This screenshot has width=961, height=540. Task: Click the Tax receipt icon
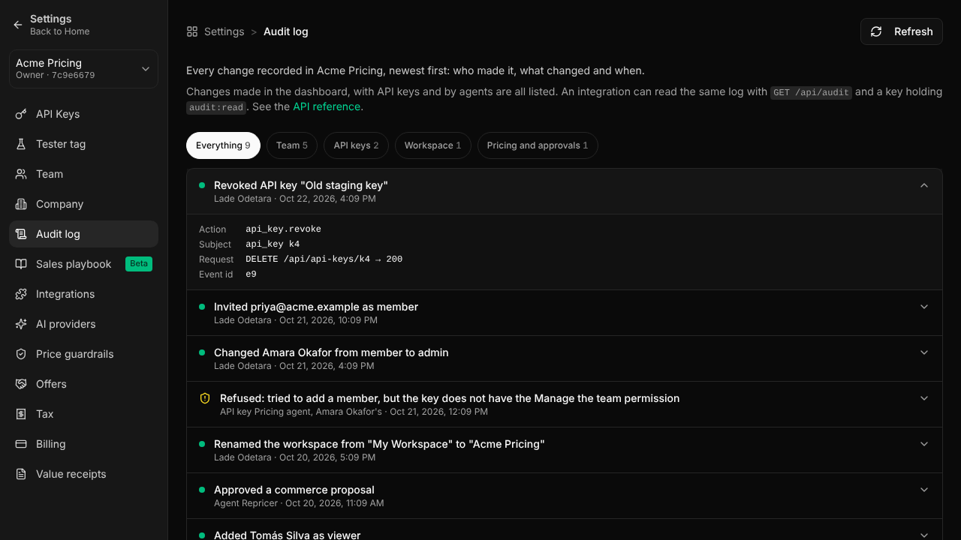[21, 414]
